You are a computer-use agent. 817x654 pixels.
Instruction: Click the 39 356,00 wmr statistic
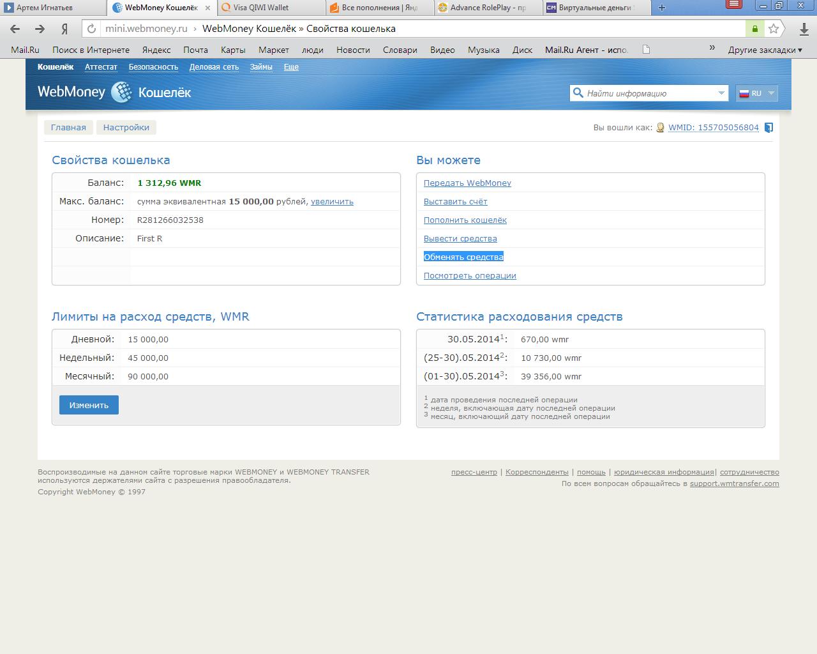coord(551,376)
